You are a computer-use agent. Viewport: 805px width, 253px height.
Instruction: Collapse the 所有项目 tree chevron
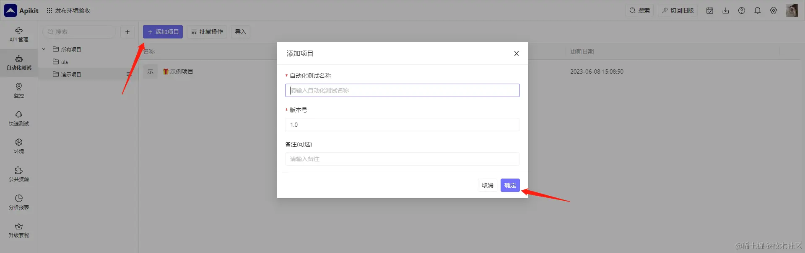44,49
